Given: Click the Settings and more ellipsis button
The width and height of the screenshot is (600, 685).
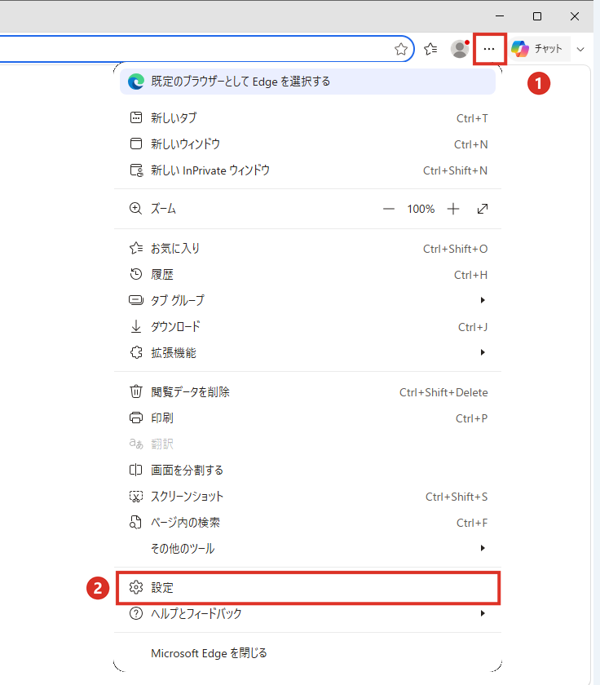Looking at the screenshot, I should pyautogui.click(x=489, y=49).
